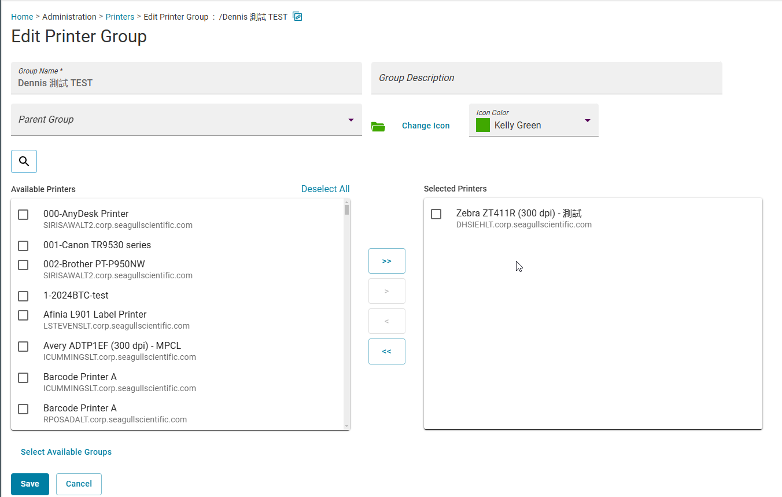Save the printer group
Viewport: 782px width, 497px height.
click(x=30, y=484)
